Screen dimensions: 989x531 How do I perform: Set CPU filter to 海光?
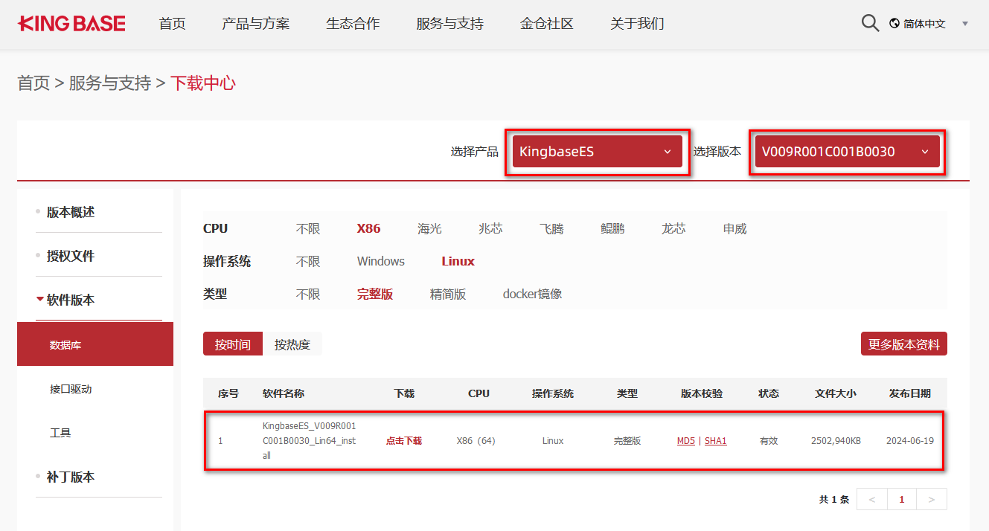(x=429, y=228)
